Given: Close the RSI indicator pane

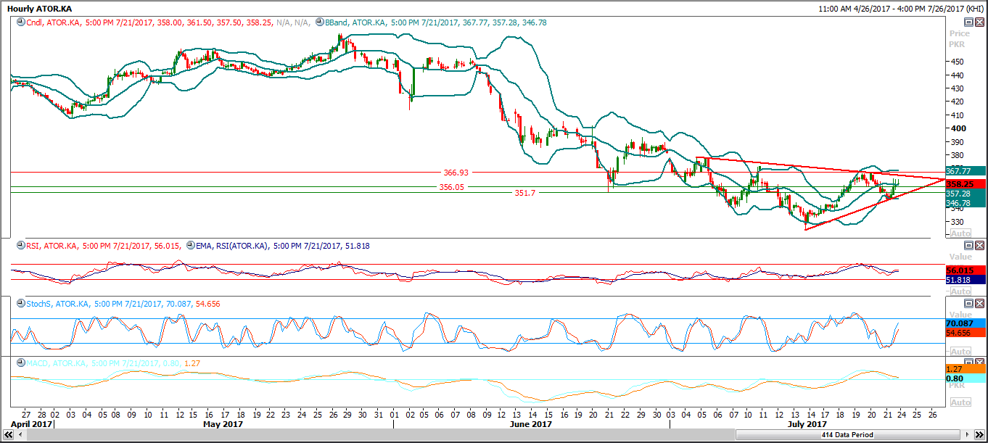Looking at the screenshot, I should [979, 246].
